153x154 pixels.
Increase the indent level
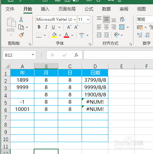click(x=106, y=35)
